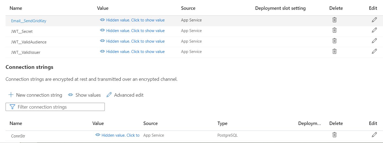Screen dimensions: 383x143
Task: Edit JWT__Secret with pencil icon
Action: tap(374, 30)
